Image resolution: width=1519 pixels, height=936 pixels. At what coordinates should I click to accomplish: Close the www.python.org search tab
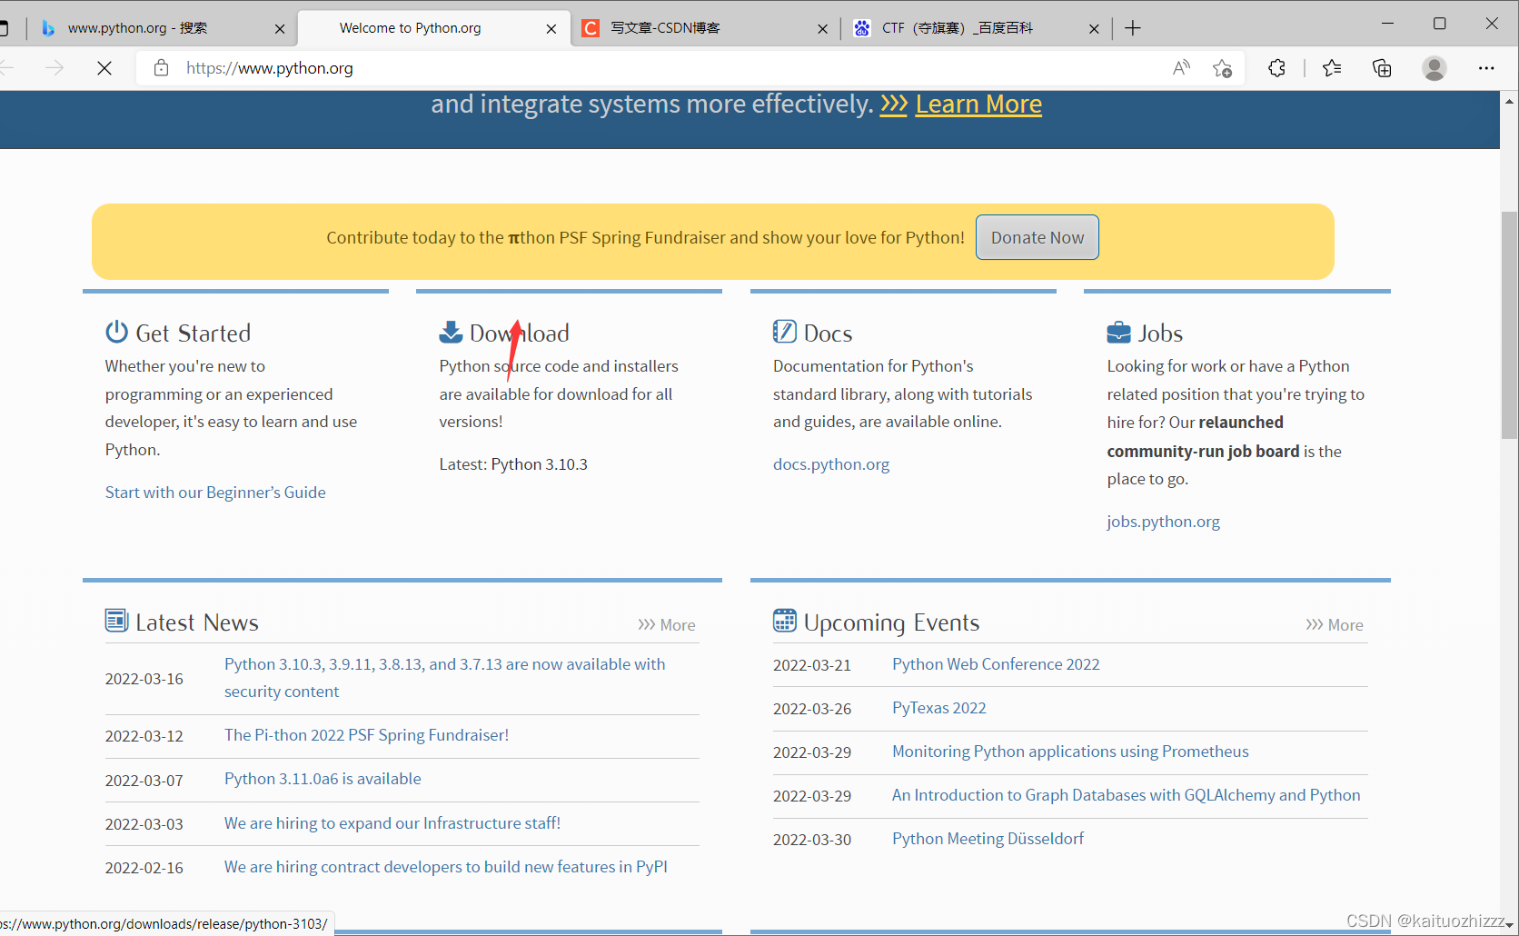pos(280,29)
